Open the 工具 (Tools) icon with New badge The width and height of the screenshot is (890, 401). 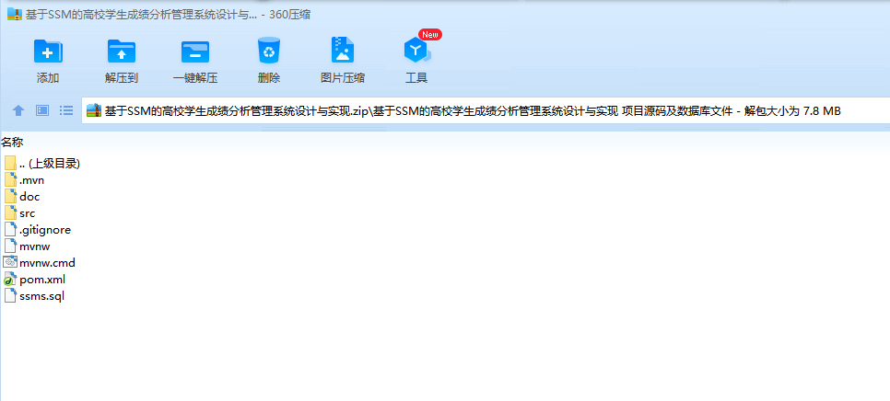pyautogui.click(x=417, y=51)
